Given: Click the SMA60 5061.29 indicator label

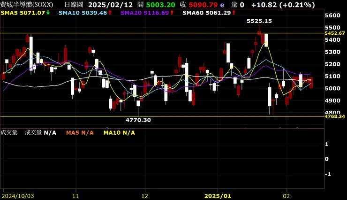Looking at the screenshot, I should (207, 13).
